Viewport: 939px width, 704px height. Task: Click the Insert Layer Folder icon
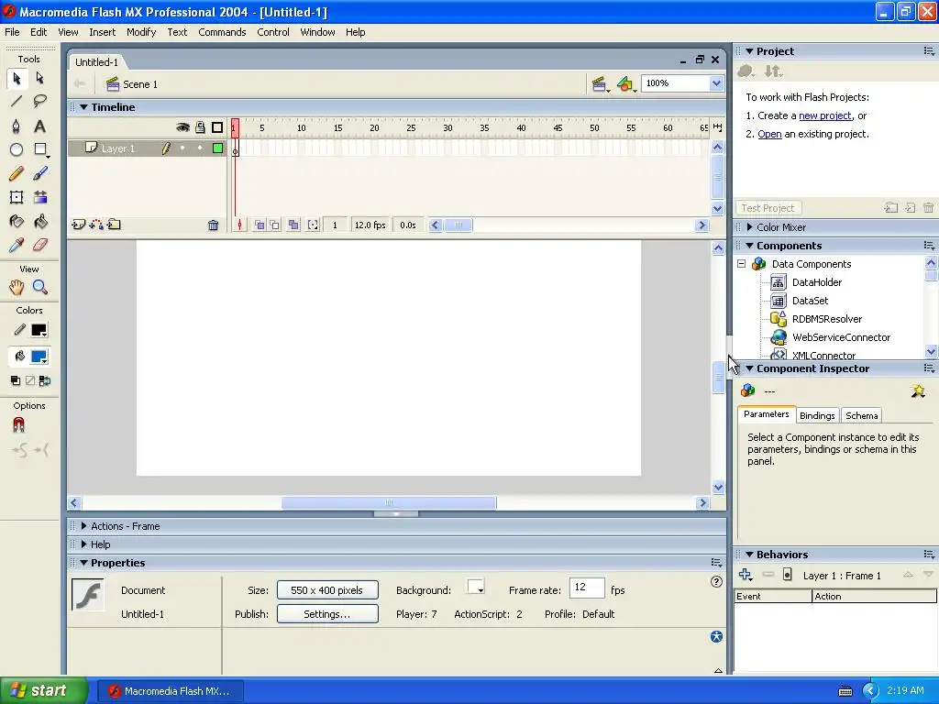[x=114, y=225]
